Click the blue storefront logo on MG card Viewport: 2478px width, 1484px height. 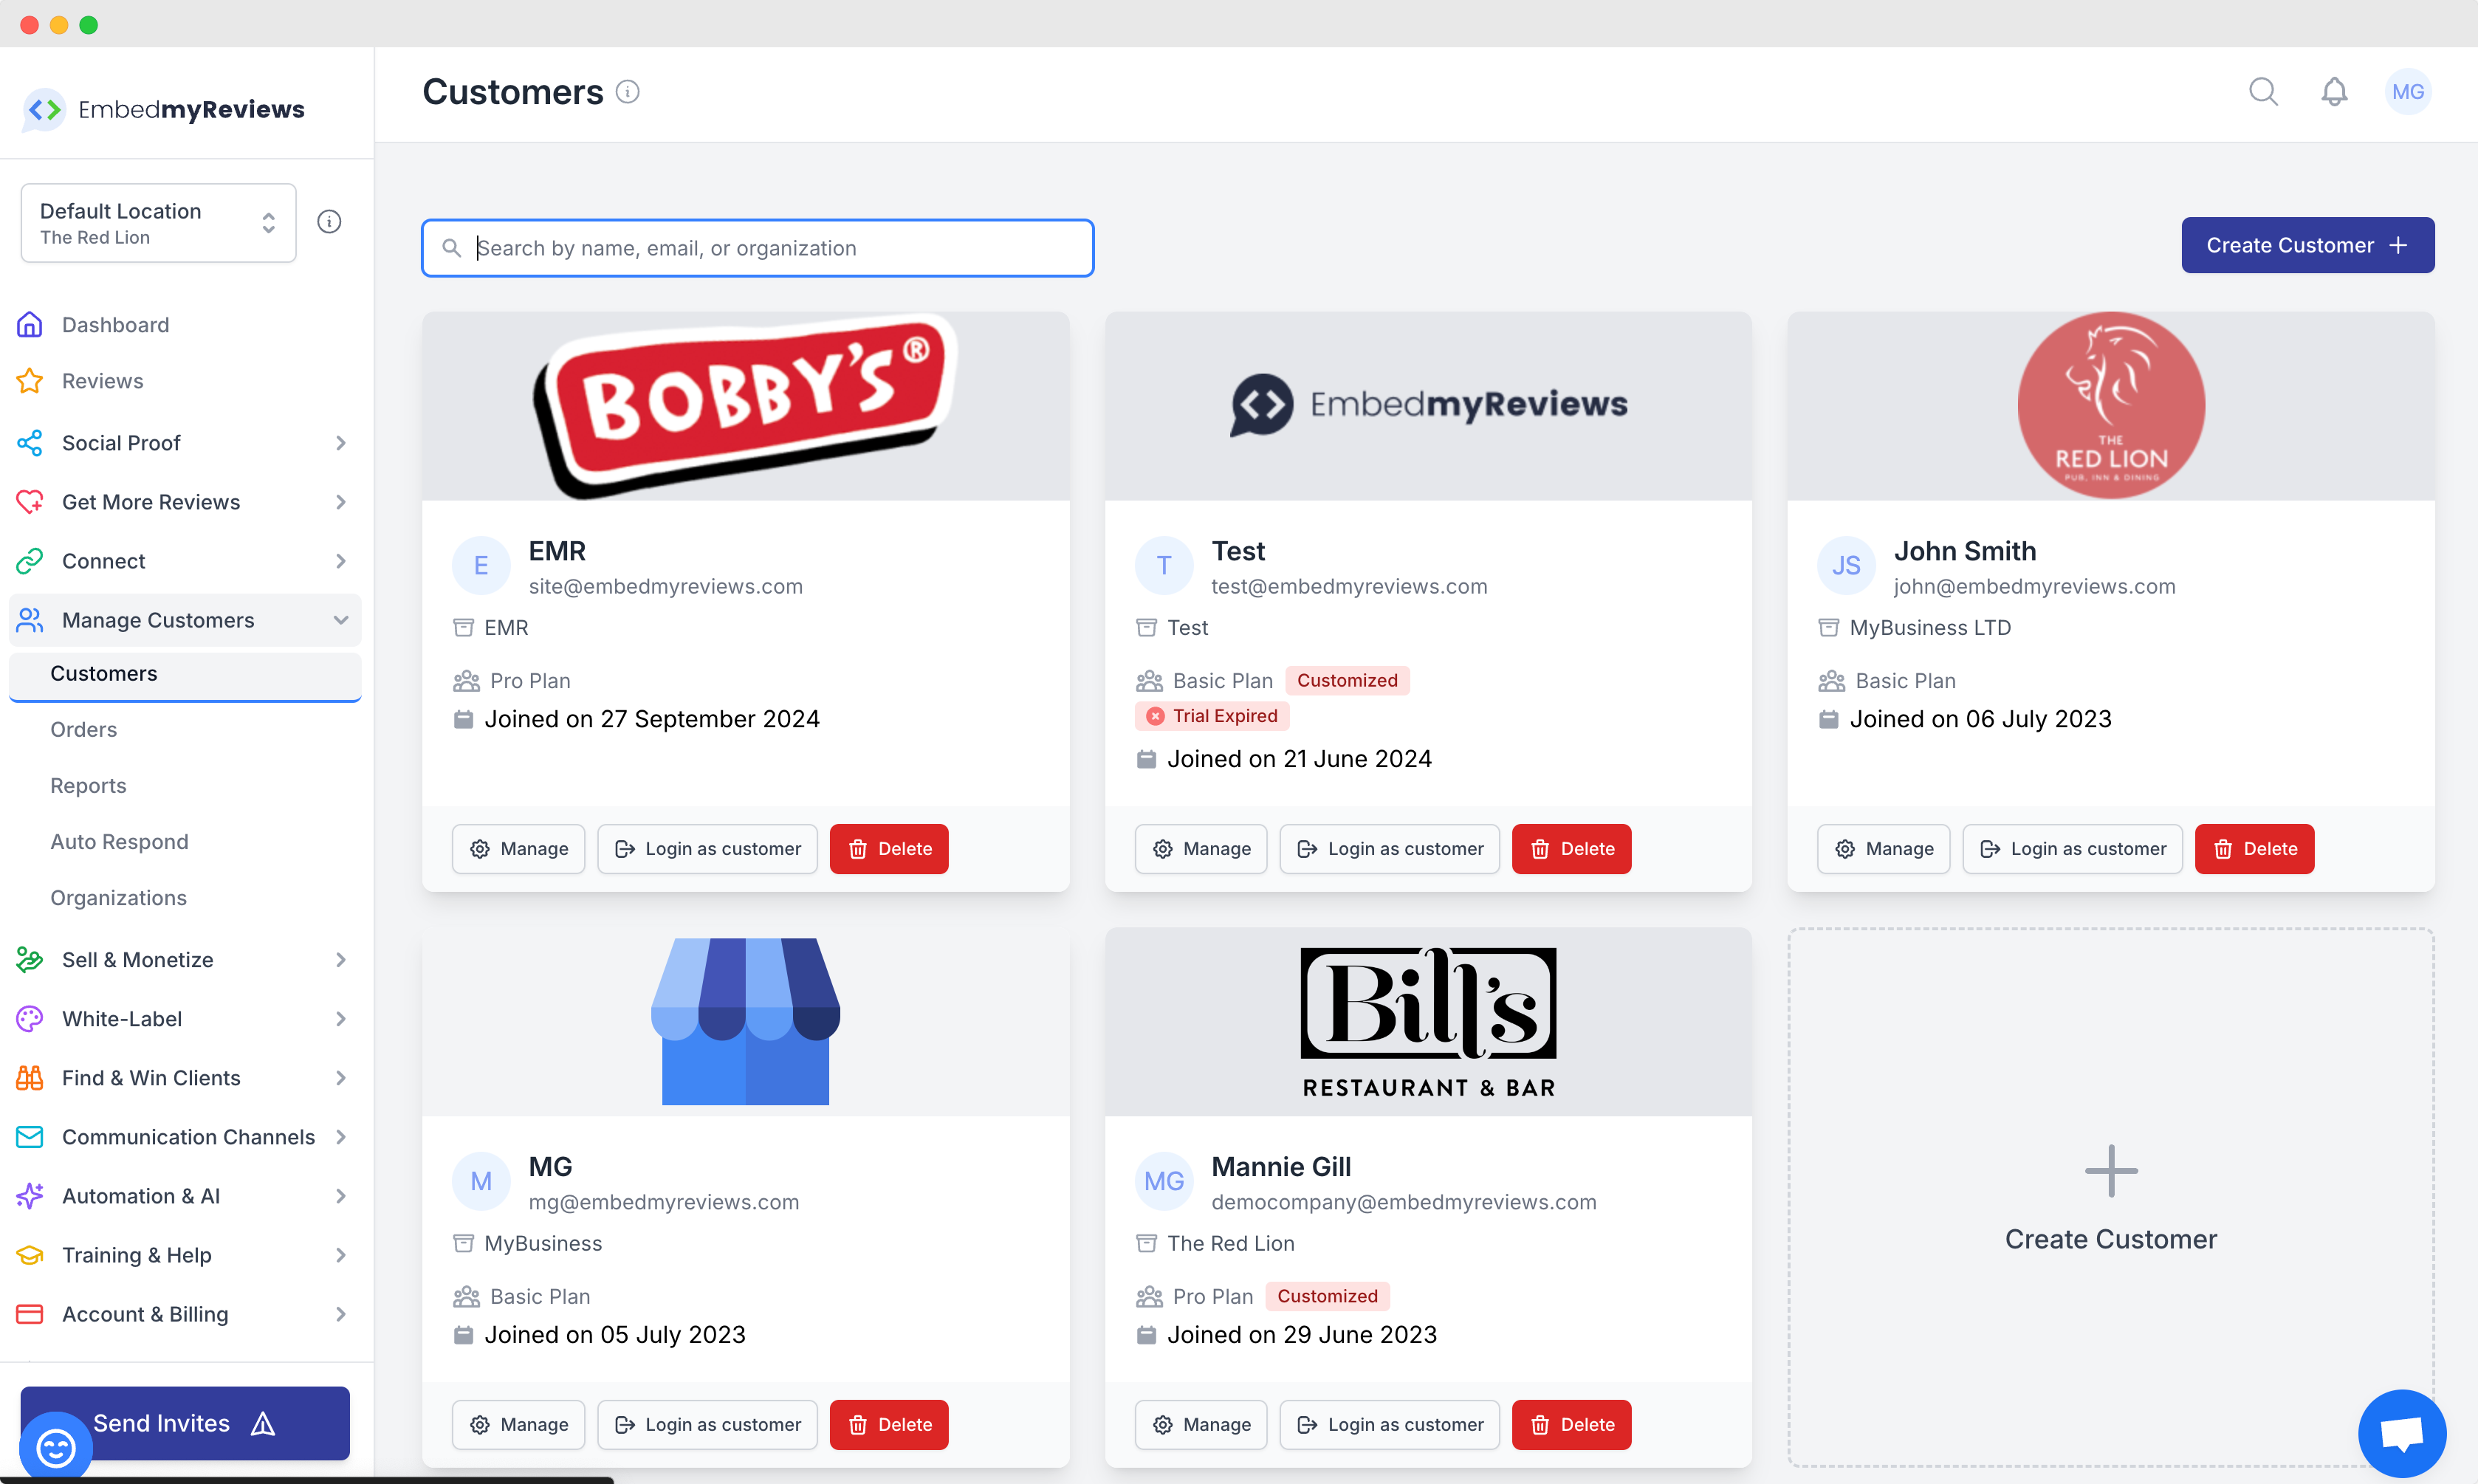coord(745,1022)
